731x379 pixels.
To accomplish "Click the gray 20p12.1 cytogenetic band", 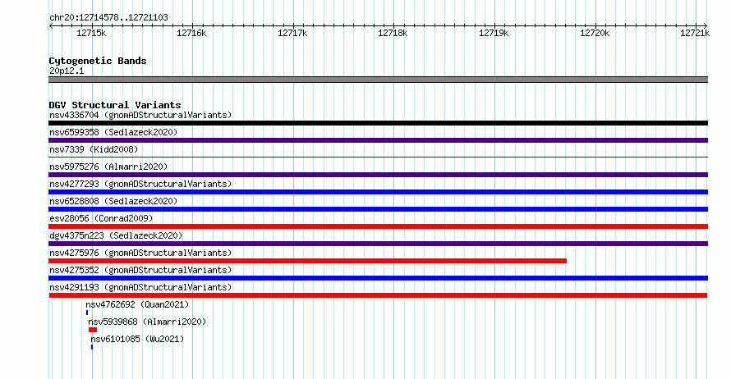I will point(378,80).
